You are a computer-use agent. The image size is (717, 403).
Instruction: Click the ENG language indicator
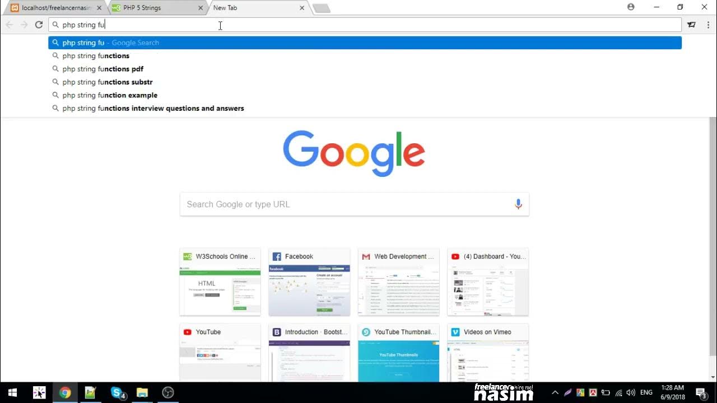pyautogui.click(x=646, y=392)
